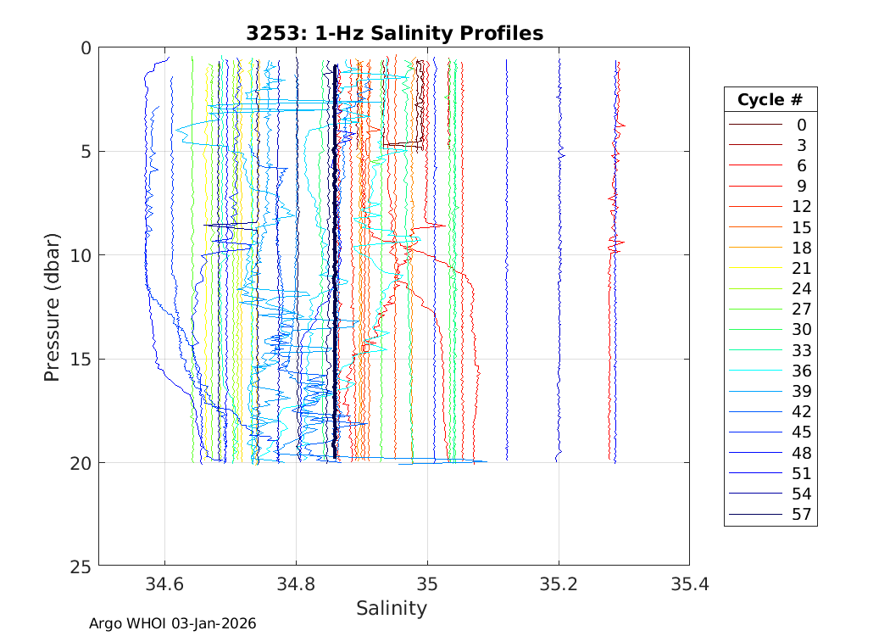Select the cycle 6 red legend line
The height and width of the screenshot is (636, 890).
click(754, 165)
